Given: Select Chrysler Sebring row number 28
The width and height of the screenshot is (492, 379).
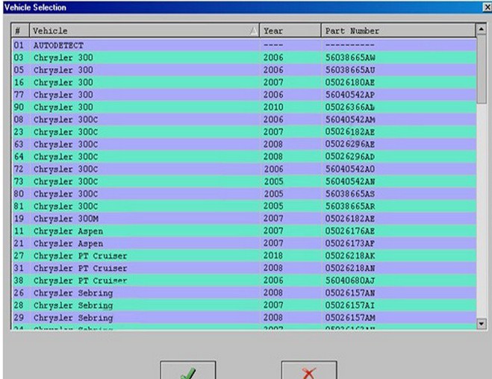Looking at the screenshot, I should click(x=244, y=305).
